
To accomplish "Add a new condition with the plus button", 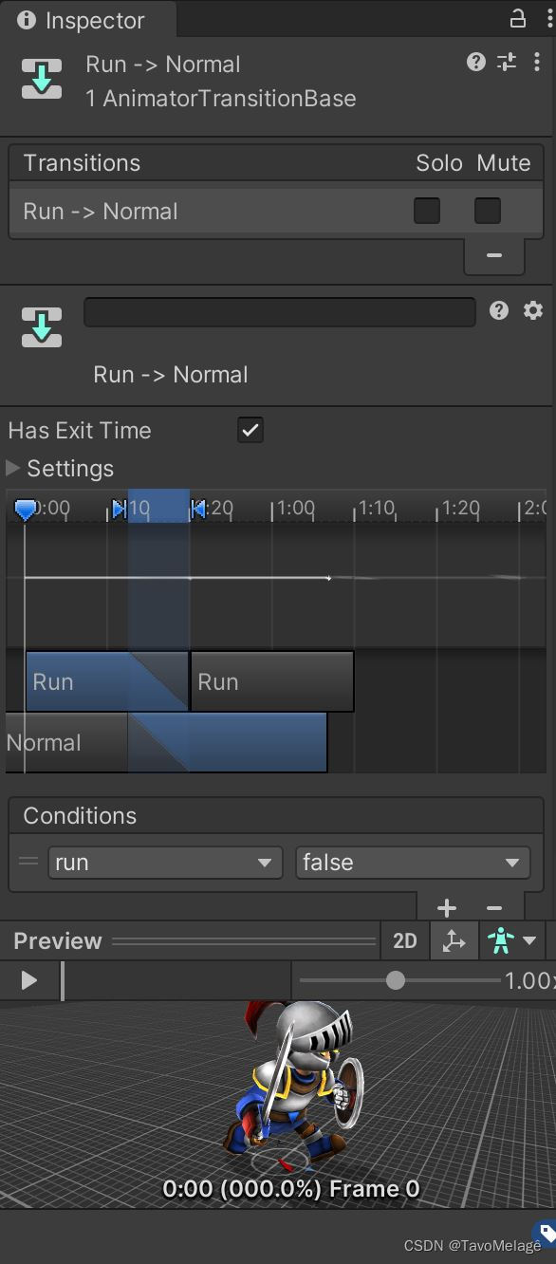I will pos(446,907).
